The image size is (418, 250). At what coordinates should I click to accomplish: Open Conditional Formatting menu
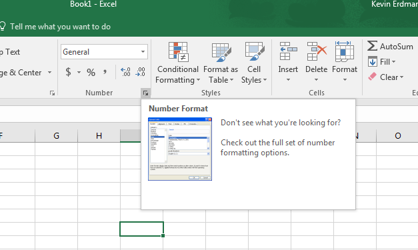pyautogui.click(x=178, y=63)
